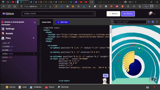
Task: Refresh the preview pane
Action: point(149,22)
